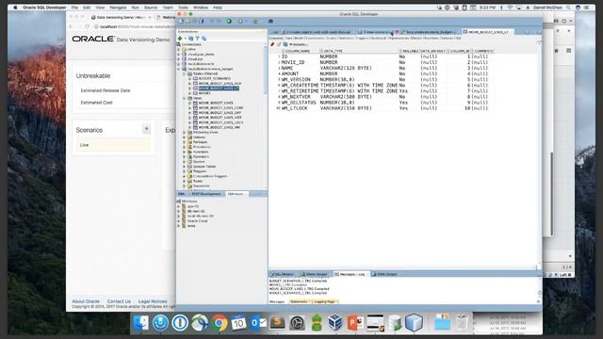The height and width of the screenshot is (339, 603).
Task: Expand the Indexes tree node
Action: point(185,137)
